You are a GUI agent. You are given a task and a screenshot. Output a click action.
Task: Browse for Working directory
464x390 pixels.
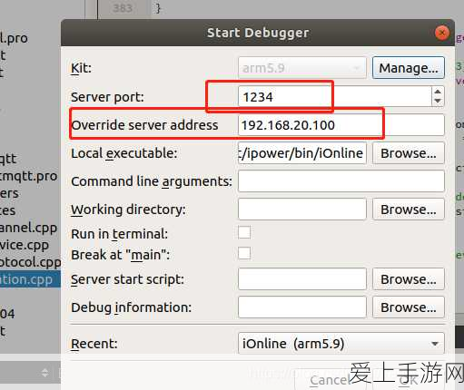coord(409,210)
